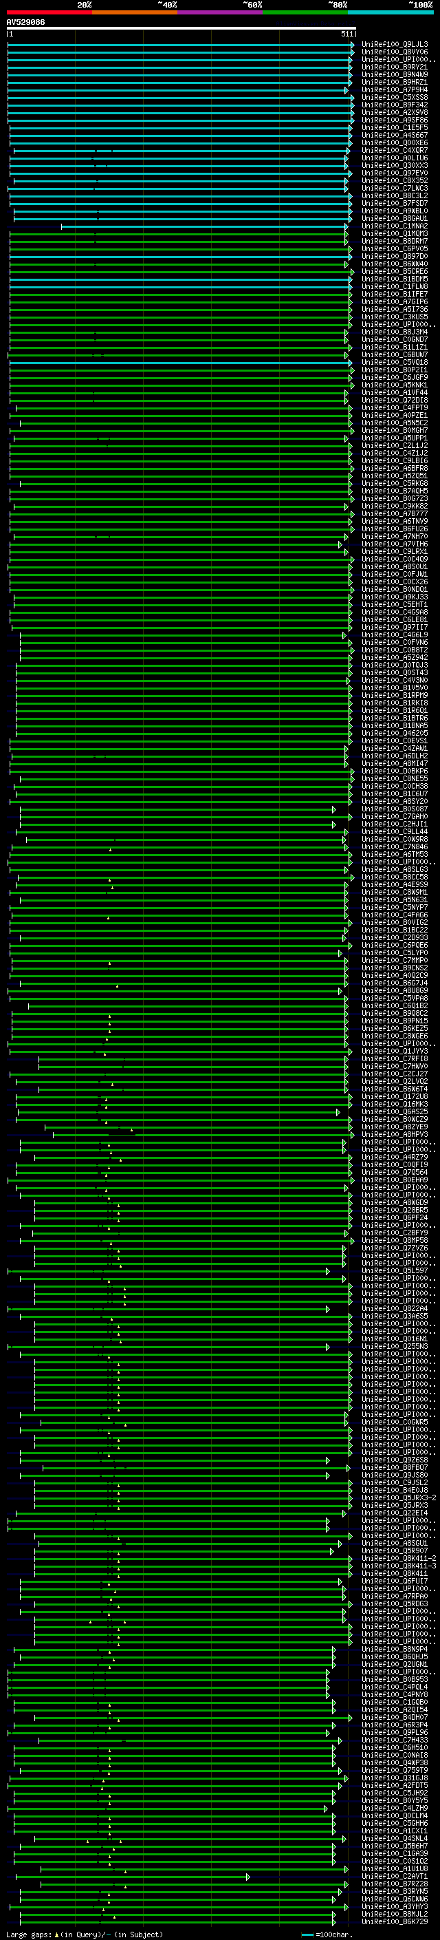This screenshot has width=440, height=1940.
Task: Select the UniRef100_B5CRE6 label
Action: (x=395, y=272)
